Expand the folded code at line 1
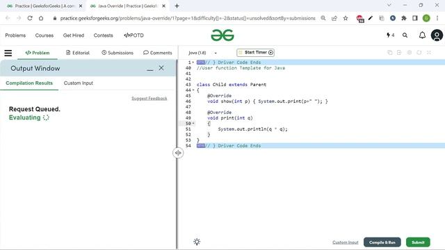The width and height of the screenshot is (445, 250). [x=193, y=62]
